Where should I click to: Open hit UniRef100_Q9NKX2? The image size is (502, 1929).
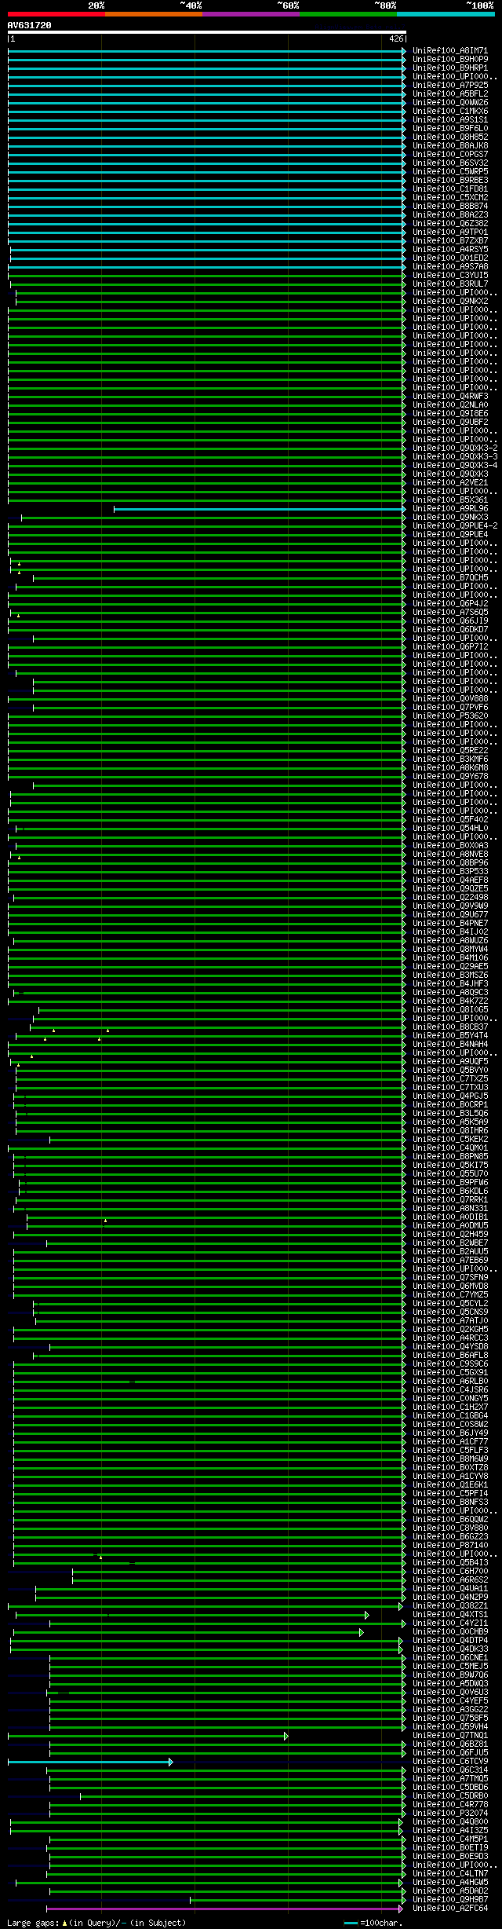pyautogui.click(x=450, y=302)
